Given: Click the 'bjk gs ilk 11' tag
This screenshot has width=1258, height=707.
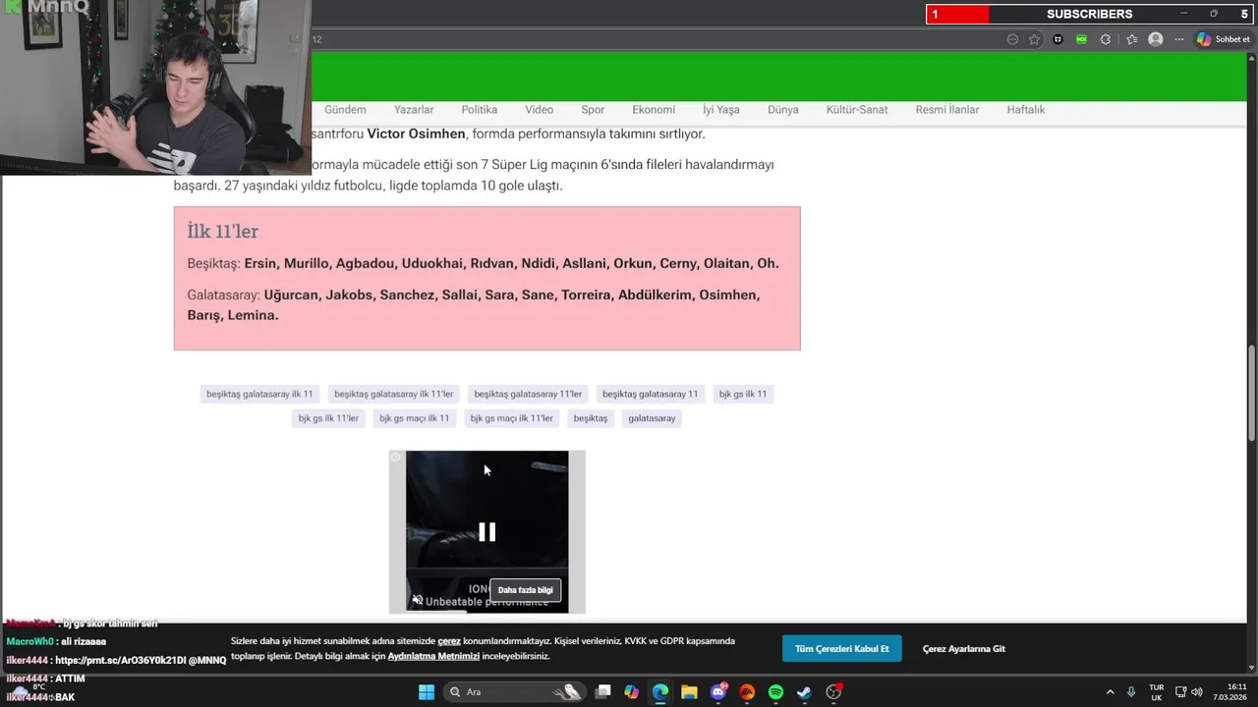Looking at the screenshot, I should click(743, 394).
